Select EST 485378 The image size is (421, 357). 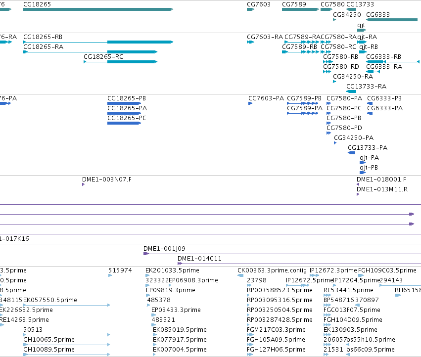(x=148, y=306)
